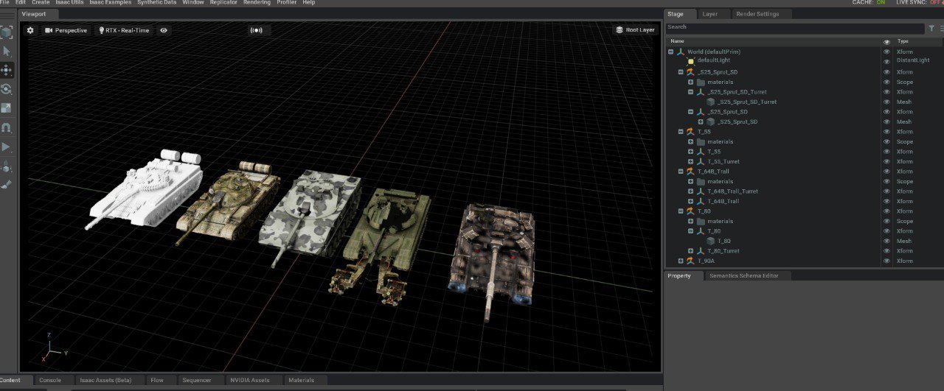Open the Rendering menu
944x391 pixels.
[257, 3]
